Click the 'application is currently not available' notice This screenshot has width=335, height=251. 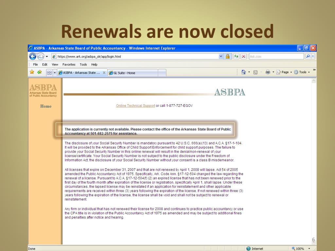click(x=148, y=131)
